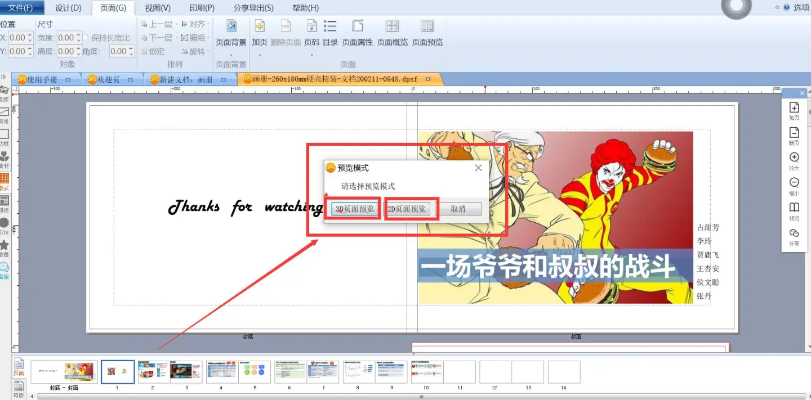811x400 pixels.
Task: Open 页面属性 page properties
Action: pos(357,33)
